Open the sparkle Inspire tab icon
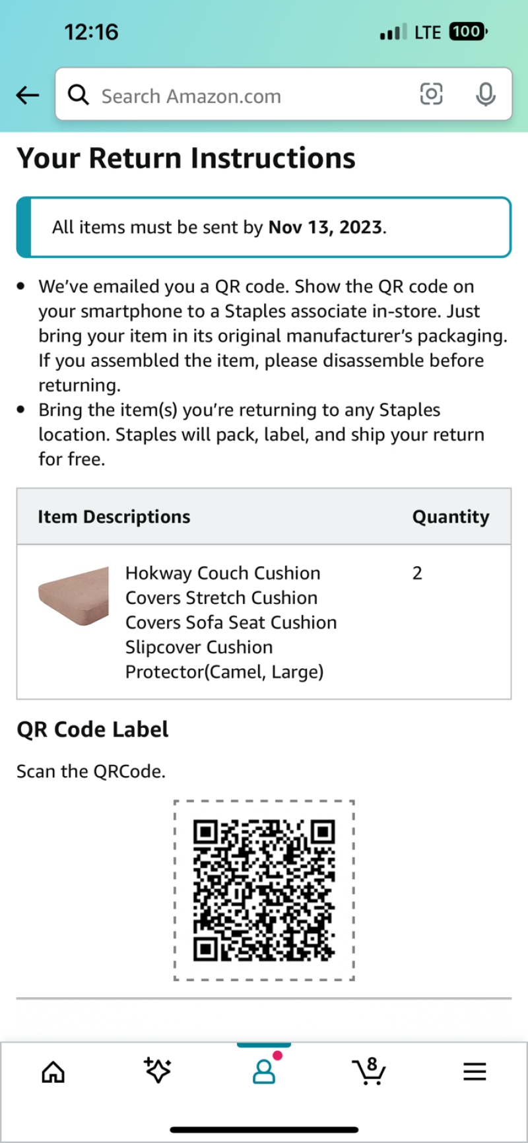This screenshot has width=528, height=1143. [x=158, y=1070]
